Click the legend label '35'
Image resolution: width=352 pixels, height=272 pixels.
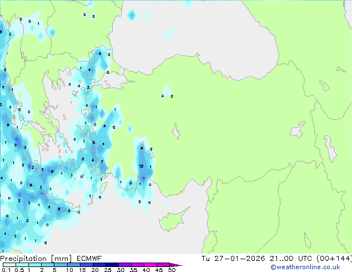pyautogui.click(x=133, y=270)
